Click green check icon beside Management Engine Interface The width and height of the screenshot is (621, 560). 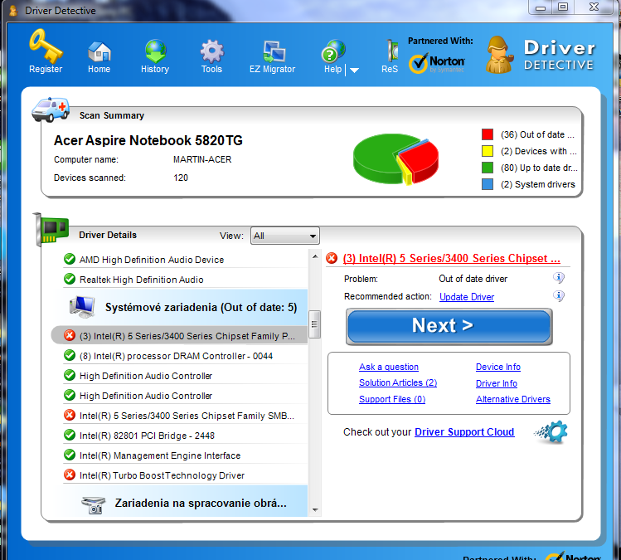tap(70, 455)
